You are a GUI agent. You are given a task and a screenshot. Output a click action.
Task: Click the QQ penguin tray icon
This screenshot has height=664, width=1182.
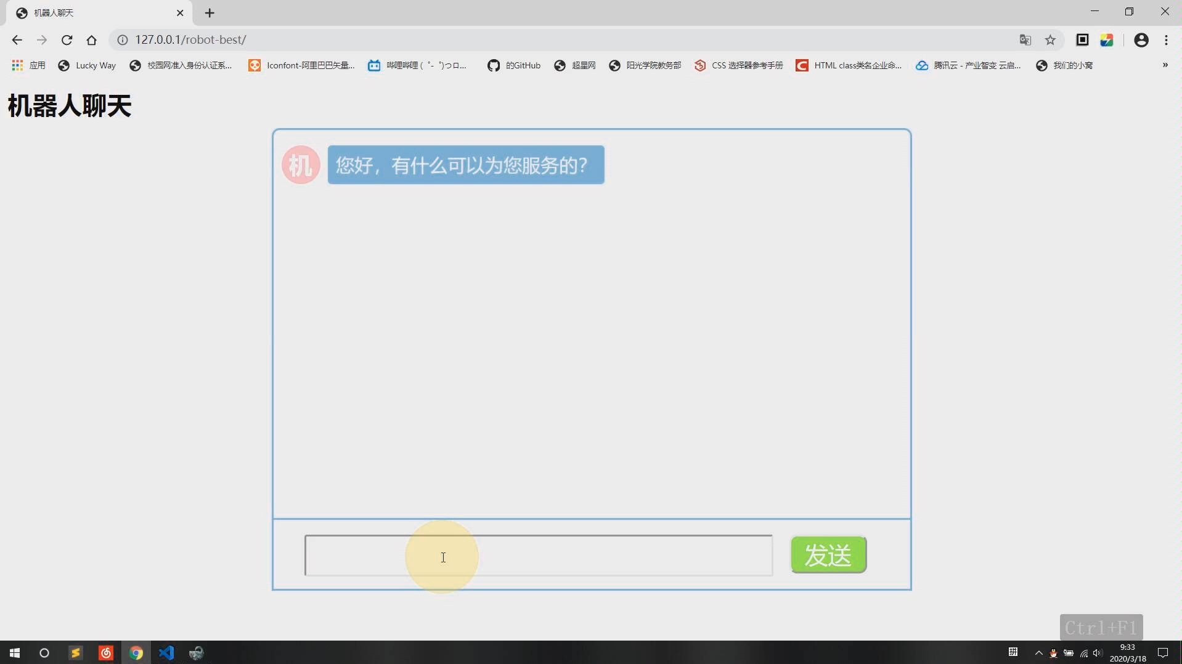click(x=1054, y=653)
